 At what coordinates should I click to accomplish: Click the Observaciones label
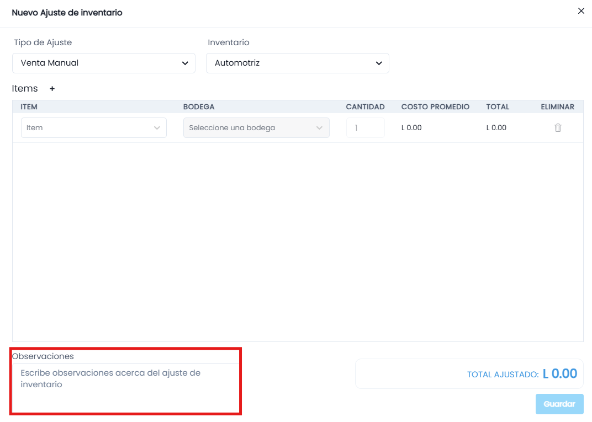[43, 356]
